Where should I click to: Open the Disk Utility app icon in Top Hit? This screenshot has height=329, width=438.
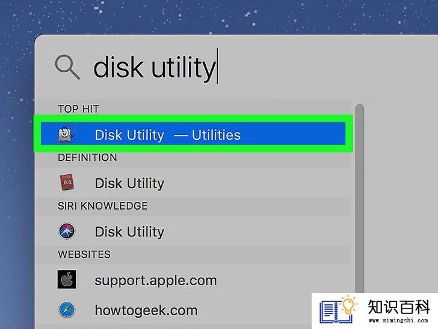(x=66, y=134)
